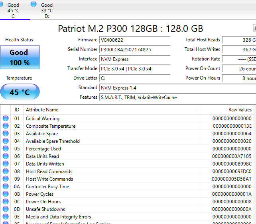Click the status orb for Available Spare row
The image size is (256, 224).
(x=6, y=133)
